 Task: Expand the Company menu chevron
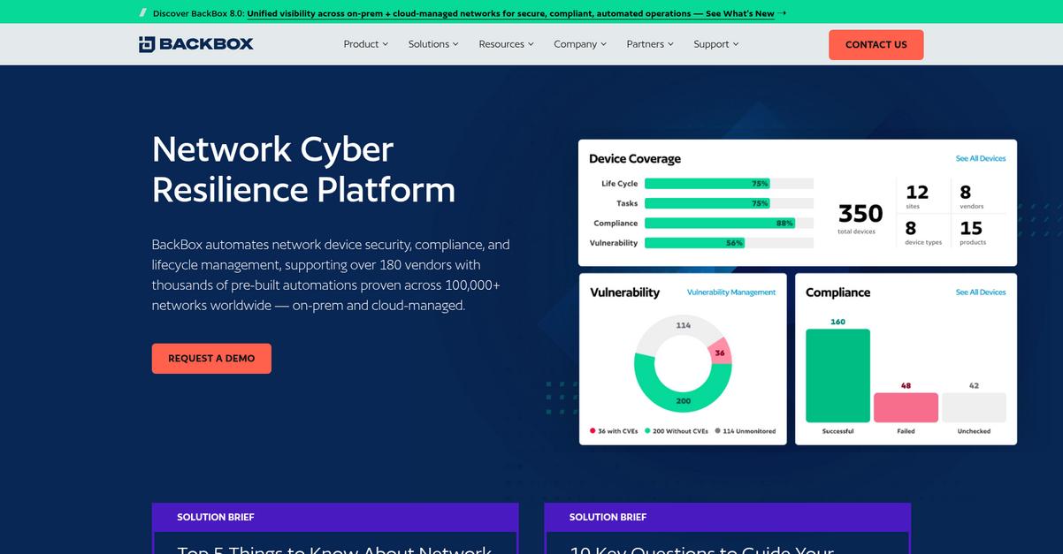click(604, 44)
